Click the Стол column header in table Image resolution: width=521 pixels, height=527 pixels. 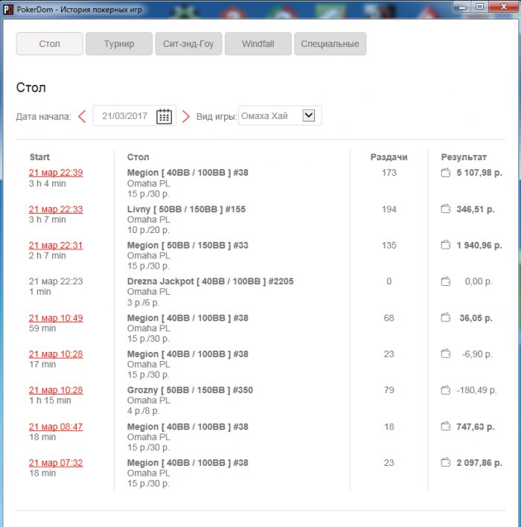tap(138, 157)
